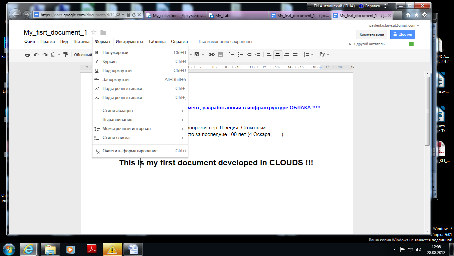Image resolution: width=454 pixels, height=256 pixels.
Task: Open the text background color tool
Action: click(196, 55)
